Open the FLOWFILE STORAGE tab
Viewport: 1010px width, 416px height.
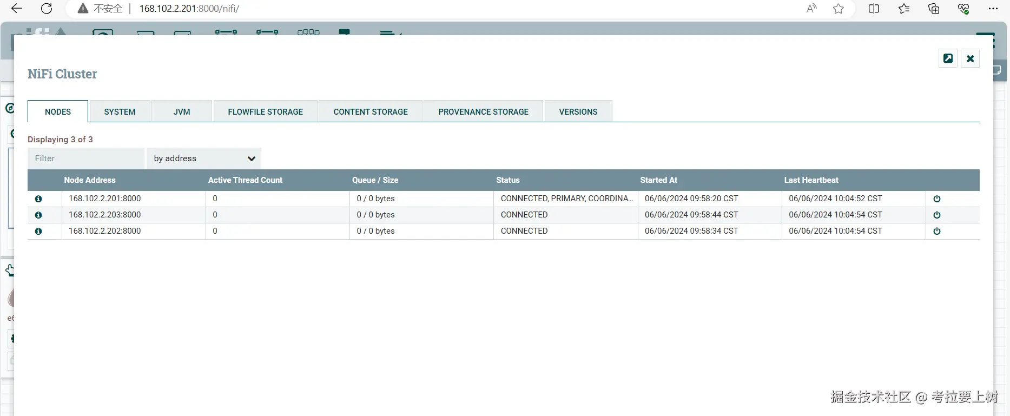pos(266,111)
